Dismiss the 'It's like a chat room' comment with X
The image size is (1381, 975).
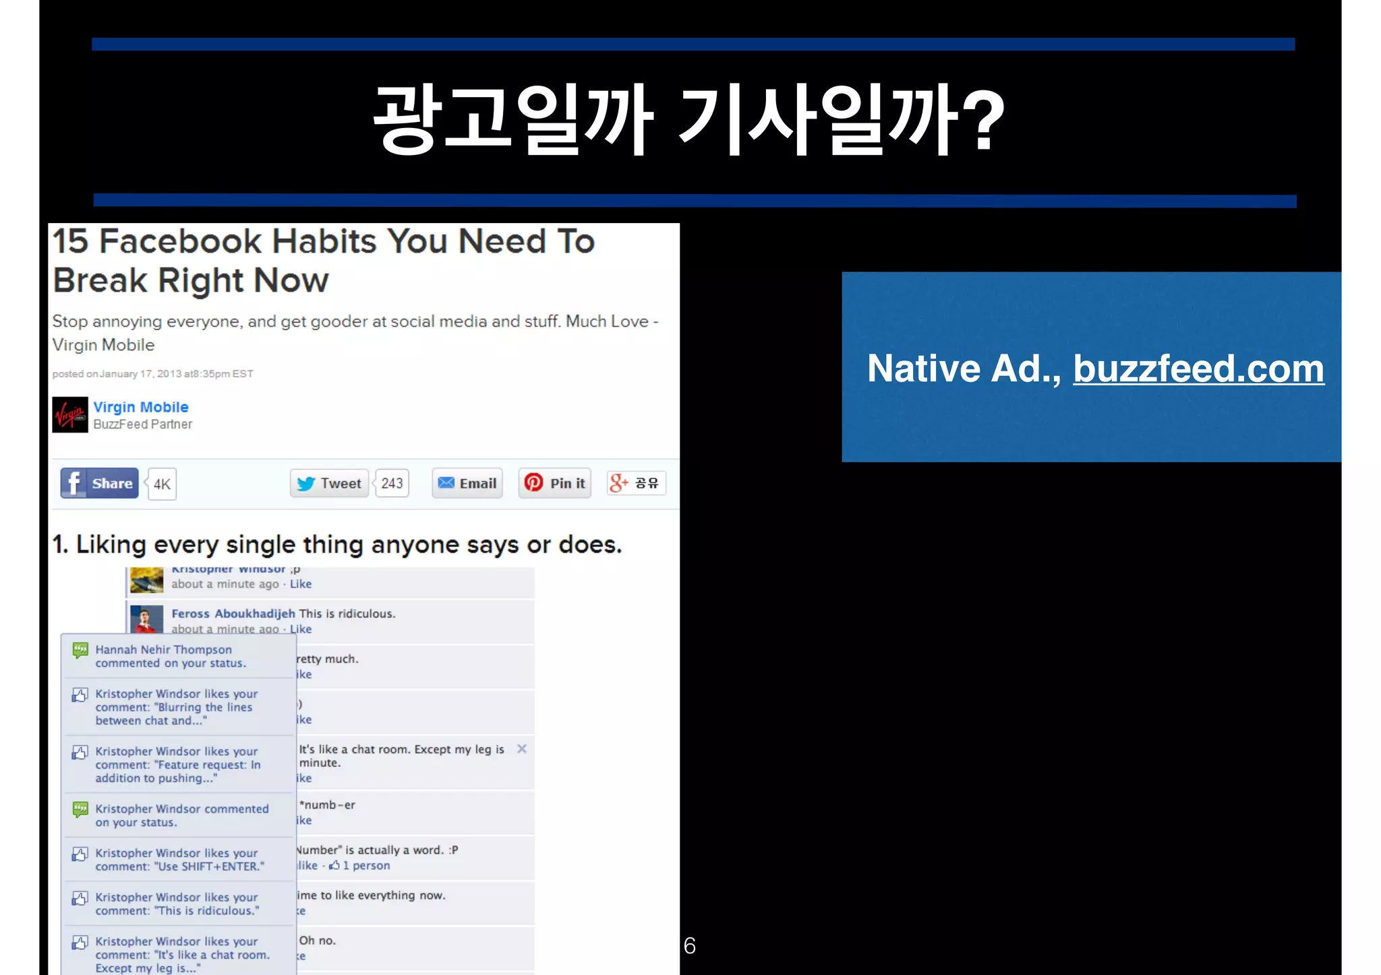[521, 749]
